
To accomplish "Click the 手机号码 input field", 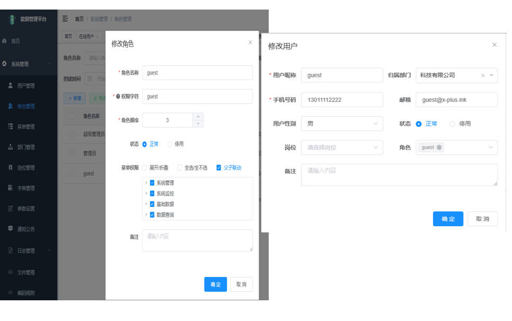I will coord(341,100).
